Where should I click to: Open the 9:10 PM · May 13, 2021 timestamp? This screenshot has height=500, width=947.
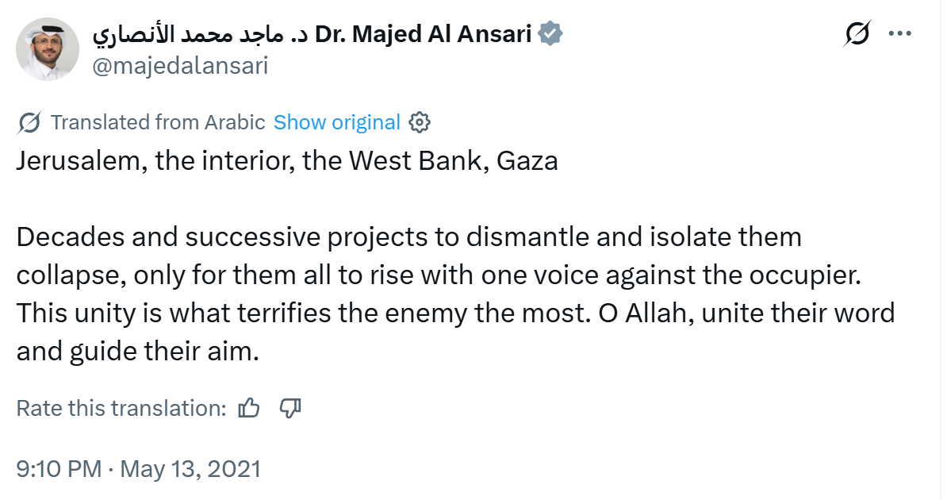pos(138,468)
